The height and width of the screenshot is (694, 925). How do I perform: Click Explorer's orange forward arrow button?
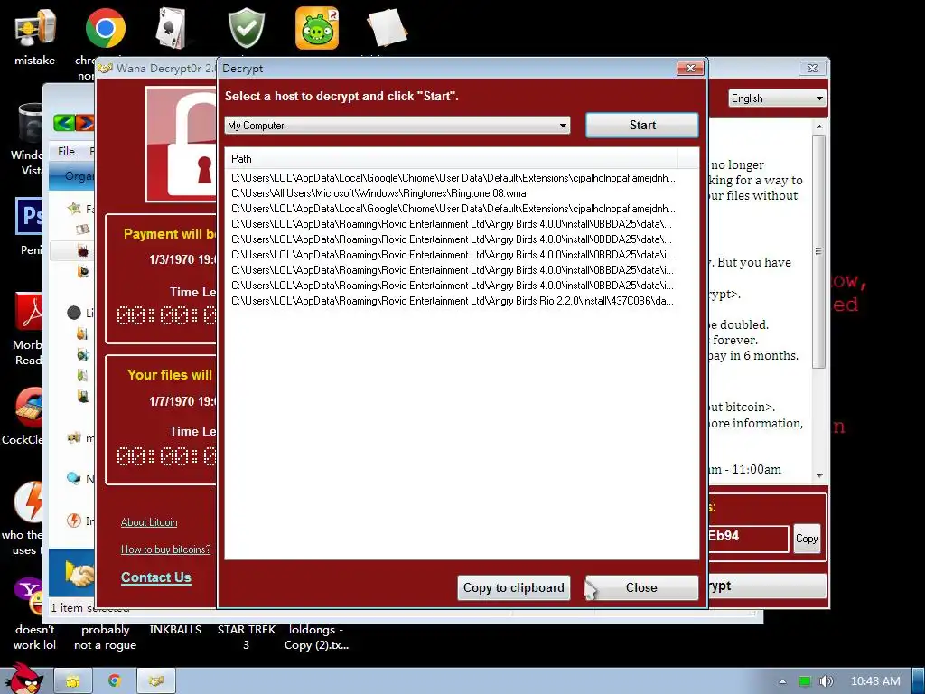[x=85, y=122]
